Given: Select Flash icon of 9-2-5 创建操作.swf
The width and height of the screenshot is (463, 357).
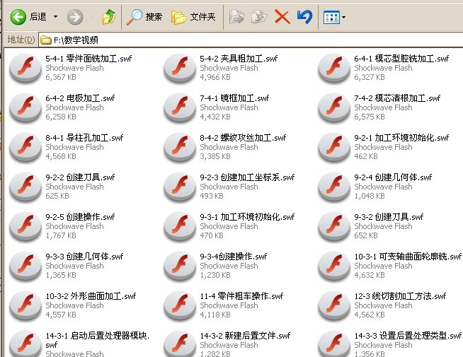Looking at the screenshot, I should coord(25,226).
